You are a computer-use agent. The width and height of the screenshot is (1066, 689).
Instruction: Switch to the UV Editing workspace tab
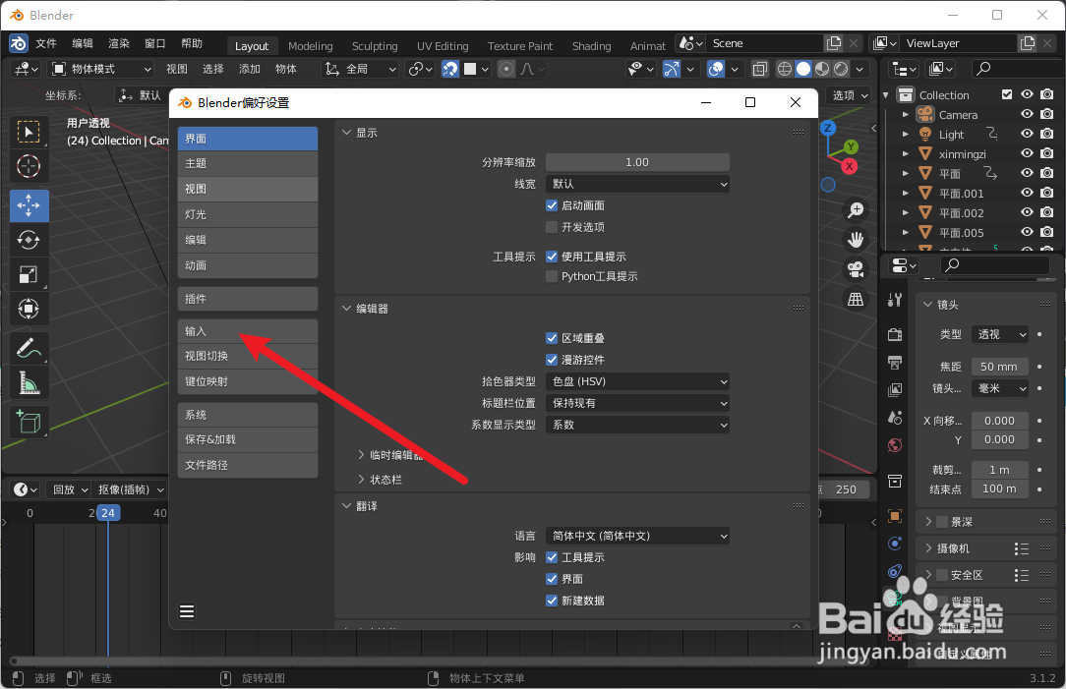point(443,45)
